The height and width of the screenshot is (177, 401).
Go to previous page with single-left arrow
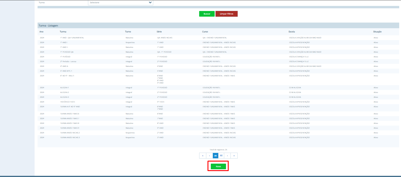(209, 156)
